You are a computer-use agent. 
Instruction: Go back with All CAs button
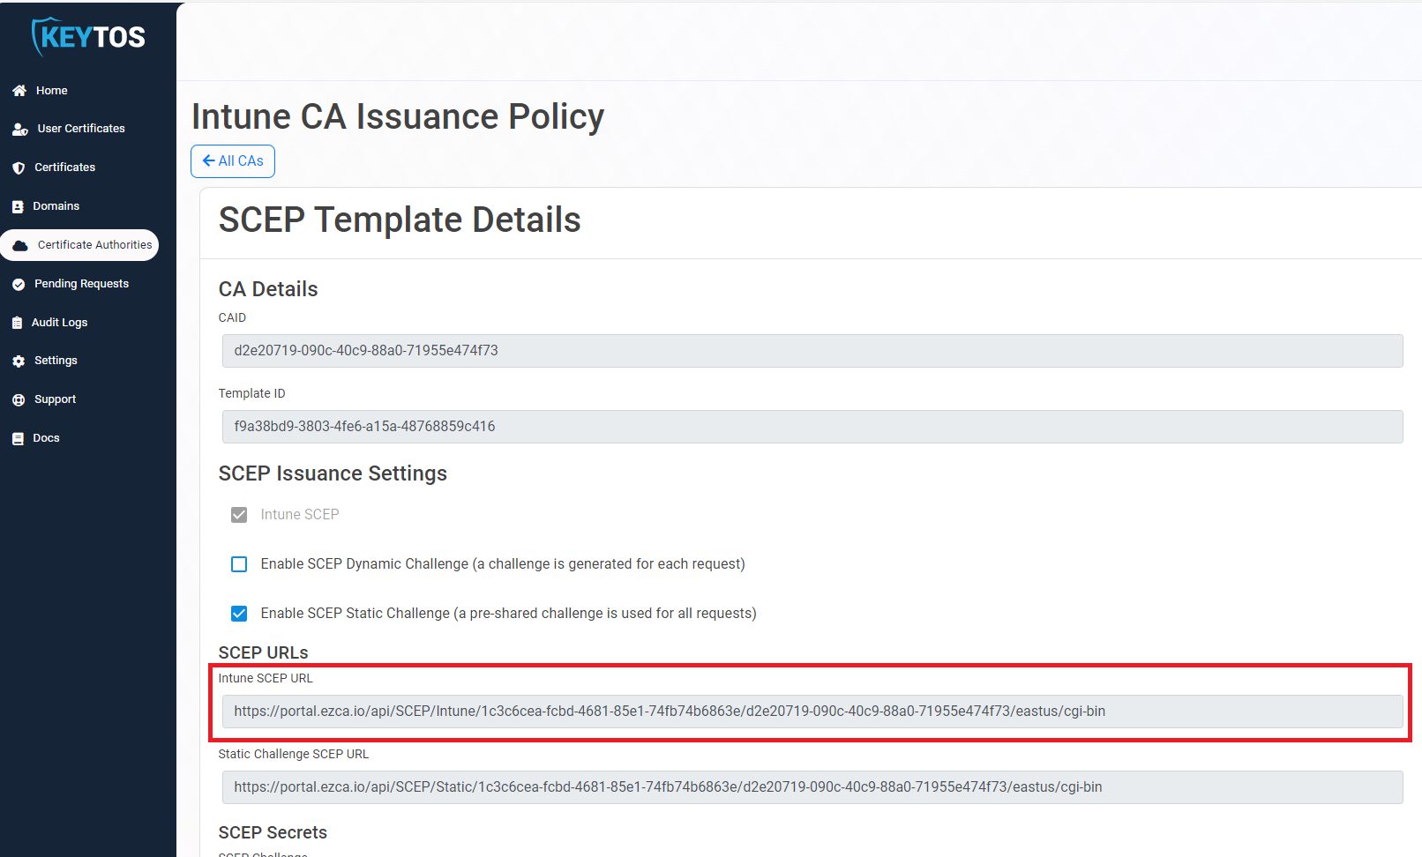click(233, 161)
